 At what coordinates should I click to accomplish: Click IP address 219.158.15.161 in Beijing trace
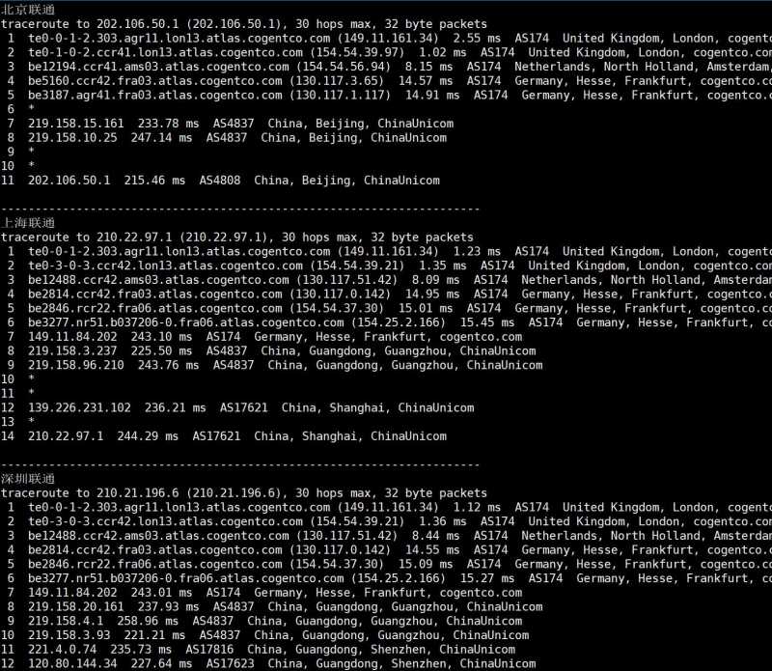(76, 124)
